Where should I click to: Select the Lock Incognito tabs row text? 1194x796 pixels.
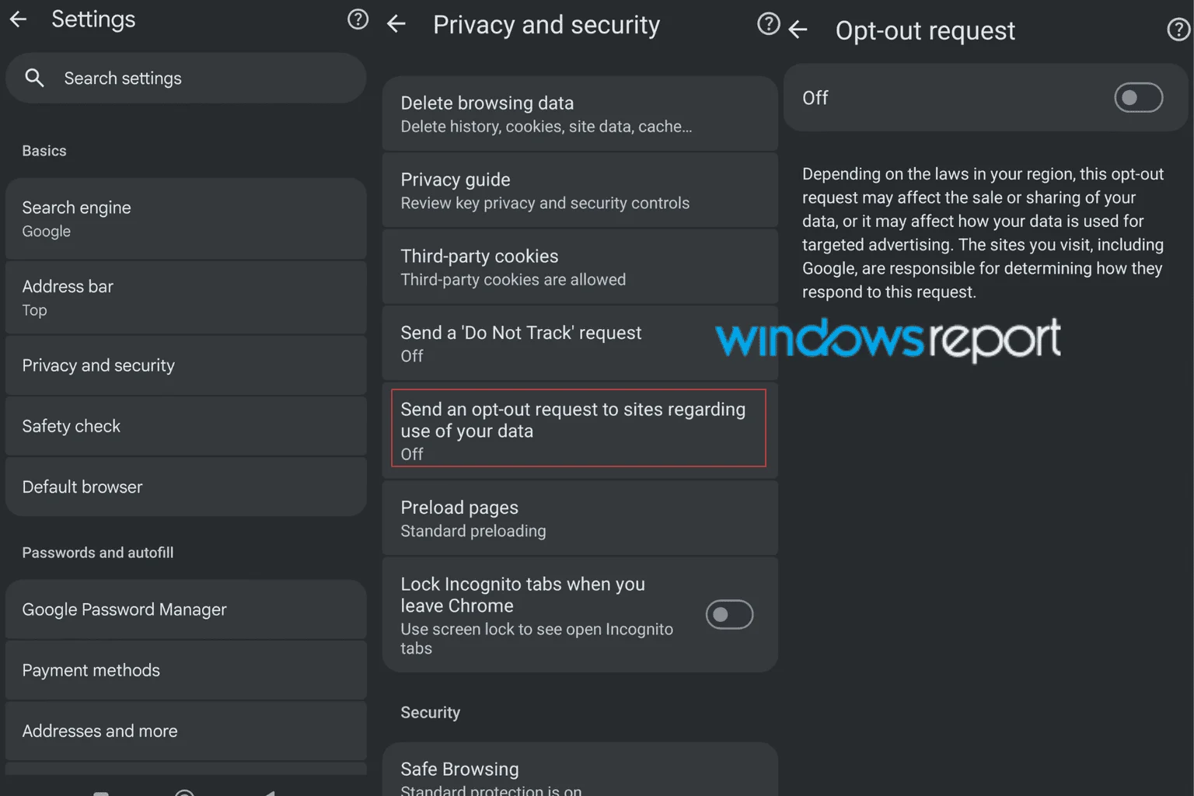coord(536,615)
